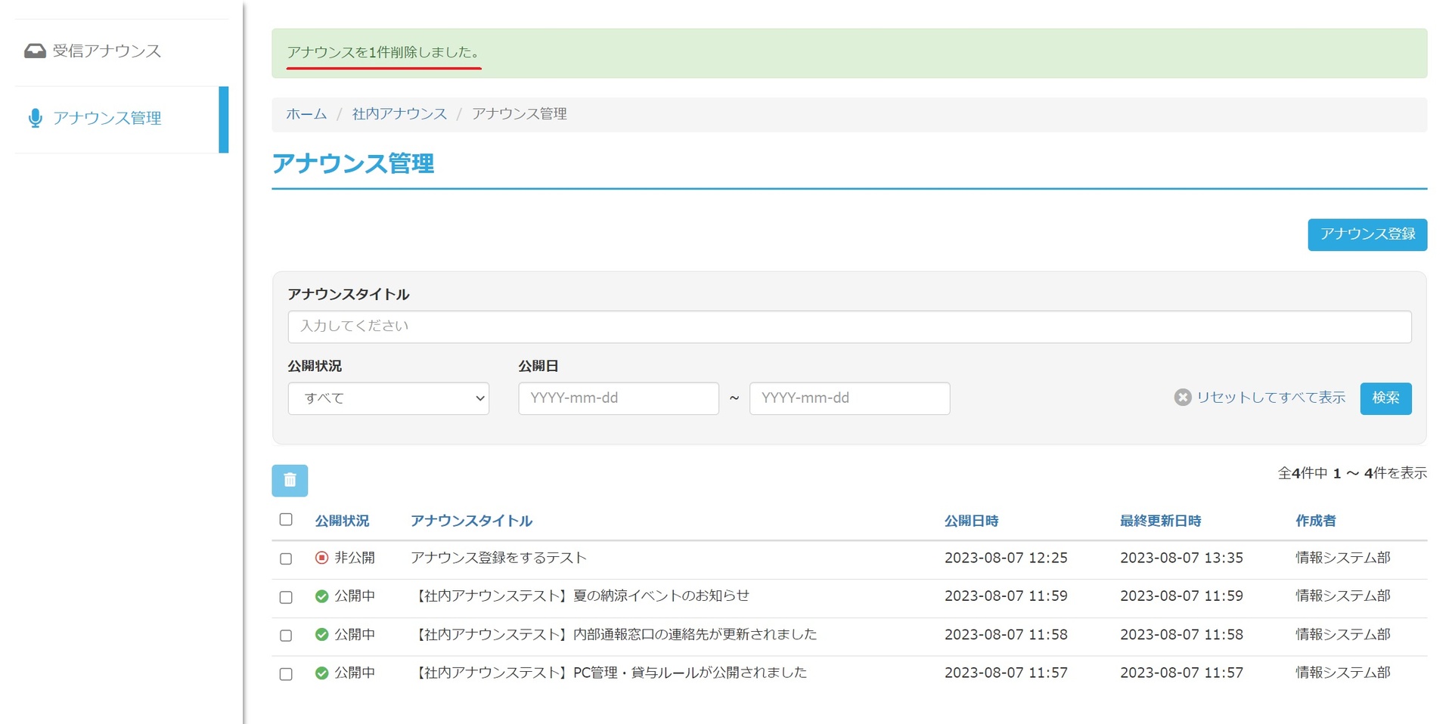Screen dimensions: 1452x724
Task: Open the 公開状況 すべて dropdown
Action: coord(389,398)
